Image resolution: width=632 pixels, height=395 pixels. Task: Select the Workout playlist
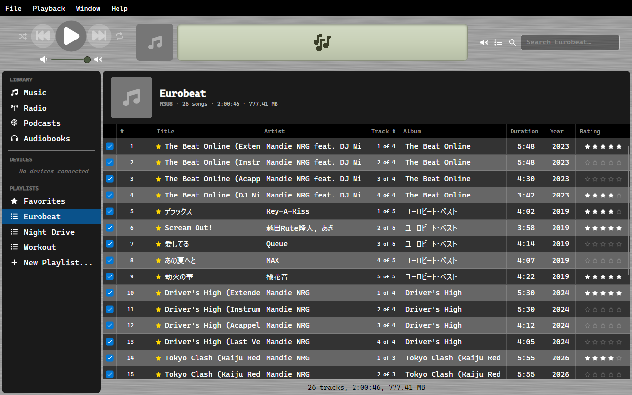51,247
